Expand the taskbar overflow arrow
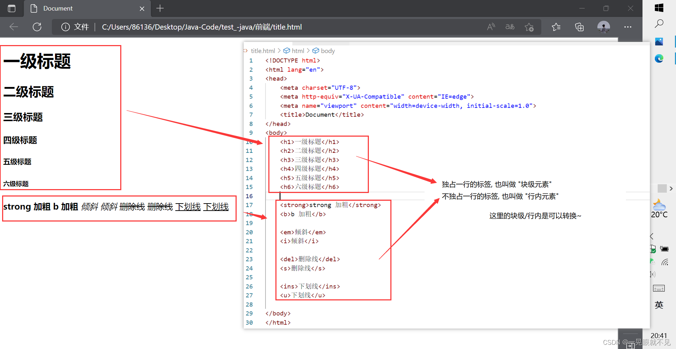This screenshot has height=349, width=676. point(671,189)
